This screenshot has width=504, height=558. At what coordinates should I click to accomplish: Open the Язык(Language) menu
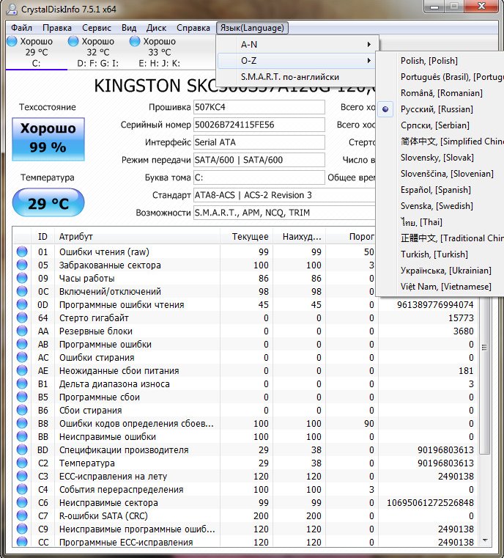[252, 28]
